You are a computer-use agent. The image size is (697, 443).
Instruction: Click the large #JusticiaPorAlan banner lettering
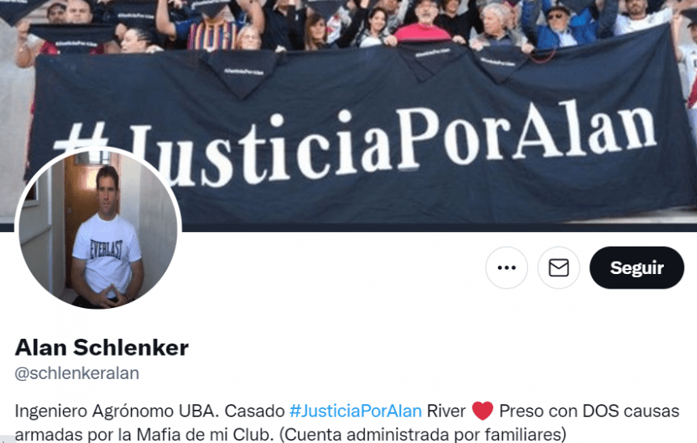click(356, 145)
